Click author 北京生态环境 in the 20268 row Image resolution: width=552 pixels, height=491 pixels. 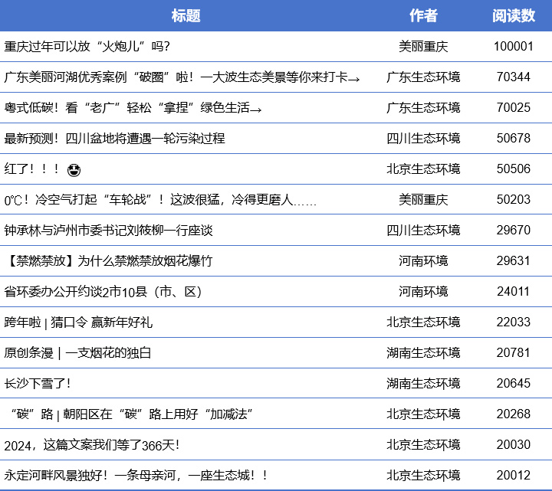(423, 414)
